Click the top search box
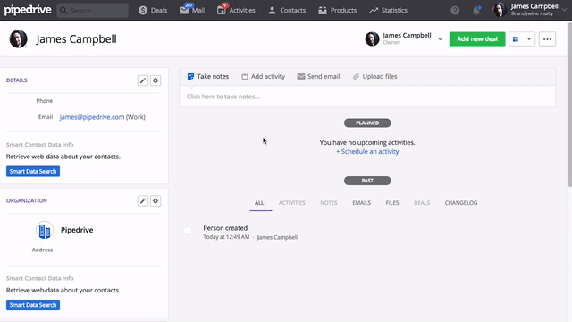Viewport: 572px width, 322px height. coord(93,10)
